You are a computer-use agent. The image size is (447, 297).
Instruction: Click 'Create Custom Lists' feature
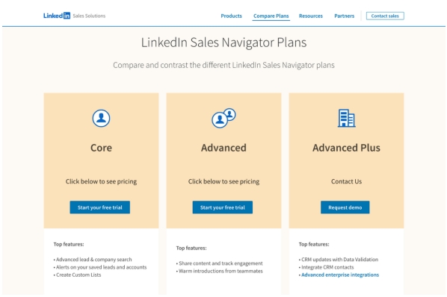(x=78, y=275)
